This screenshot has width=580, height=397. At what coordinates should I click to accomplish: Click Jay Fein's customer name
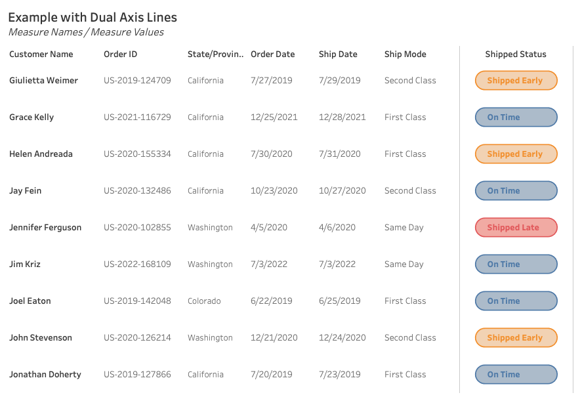tap(26, 190)
